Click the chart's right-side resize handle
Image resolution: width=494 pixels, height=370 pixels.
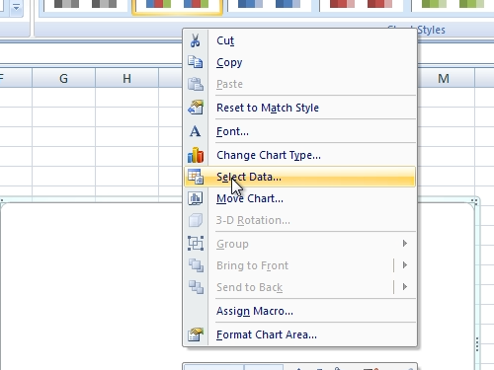point(476,344)
